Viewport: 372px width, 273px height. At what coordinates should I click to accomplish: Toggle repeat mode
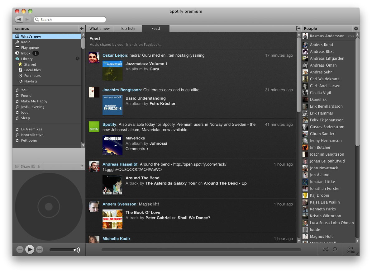point(335,249)
